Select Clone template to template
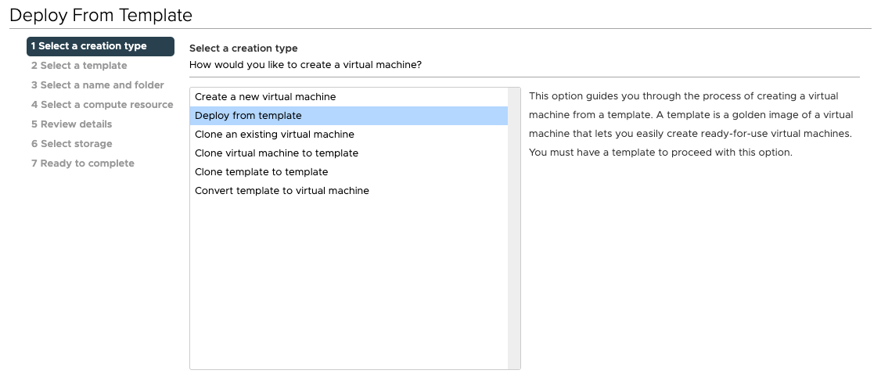This screenshot has width=881, height=381. pyautogui.click(x=261, y=172)
